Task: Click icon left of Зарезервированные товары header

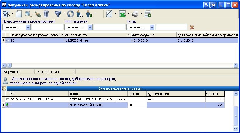Action: click(4, 88)
